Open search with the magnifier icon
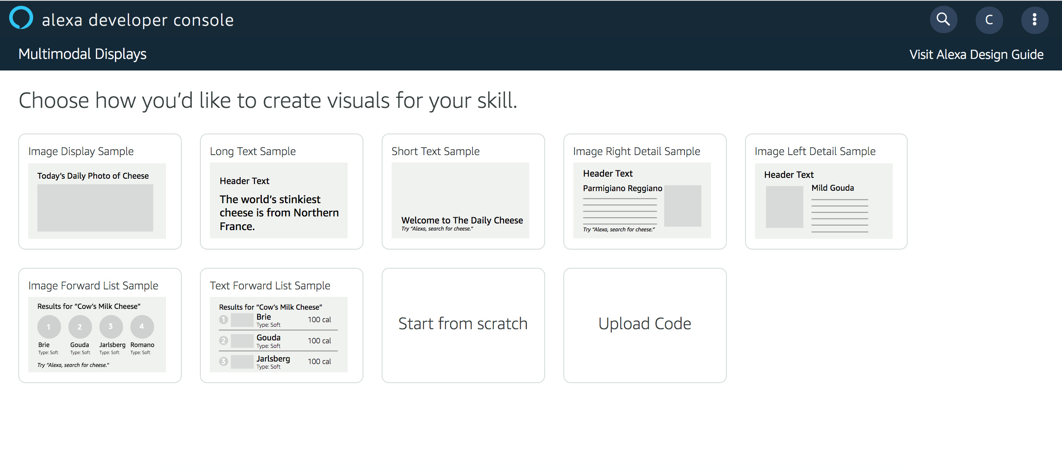The height and width of the screenshot is (471, 1062). [x=943, y=19]
